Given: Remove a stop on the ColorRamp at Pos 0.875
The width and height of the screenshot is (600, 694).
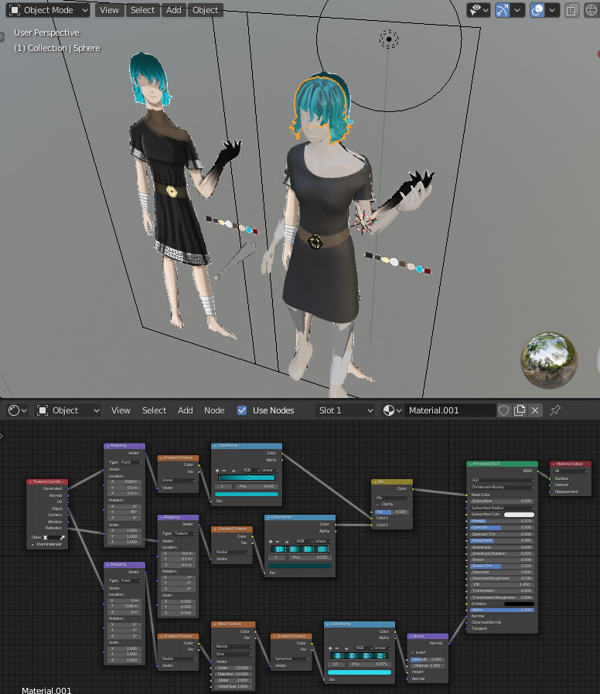Looking at the screenshot, I should [336, 648].
